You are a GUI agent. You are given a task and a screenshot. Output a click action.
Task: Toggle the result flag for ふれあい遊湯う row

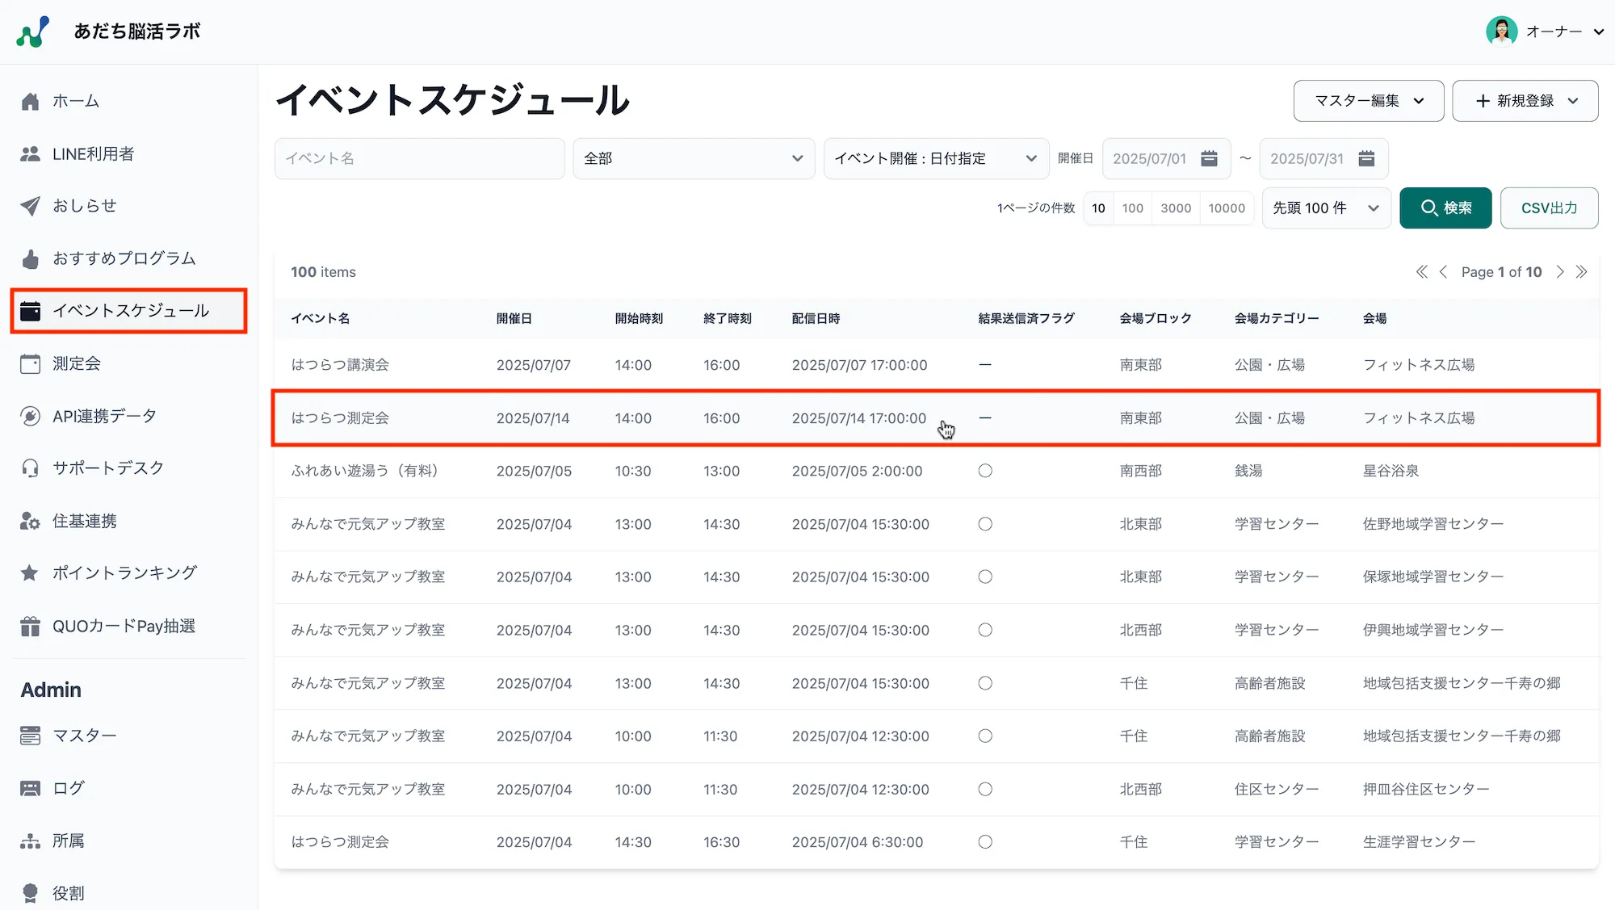point(985,471)
